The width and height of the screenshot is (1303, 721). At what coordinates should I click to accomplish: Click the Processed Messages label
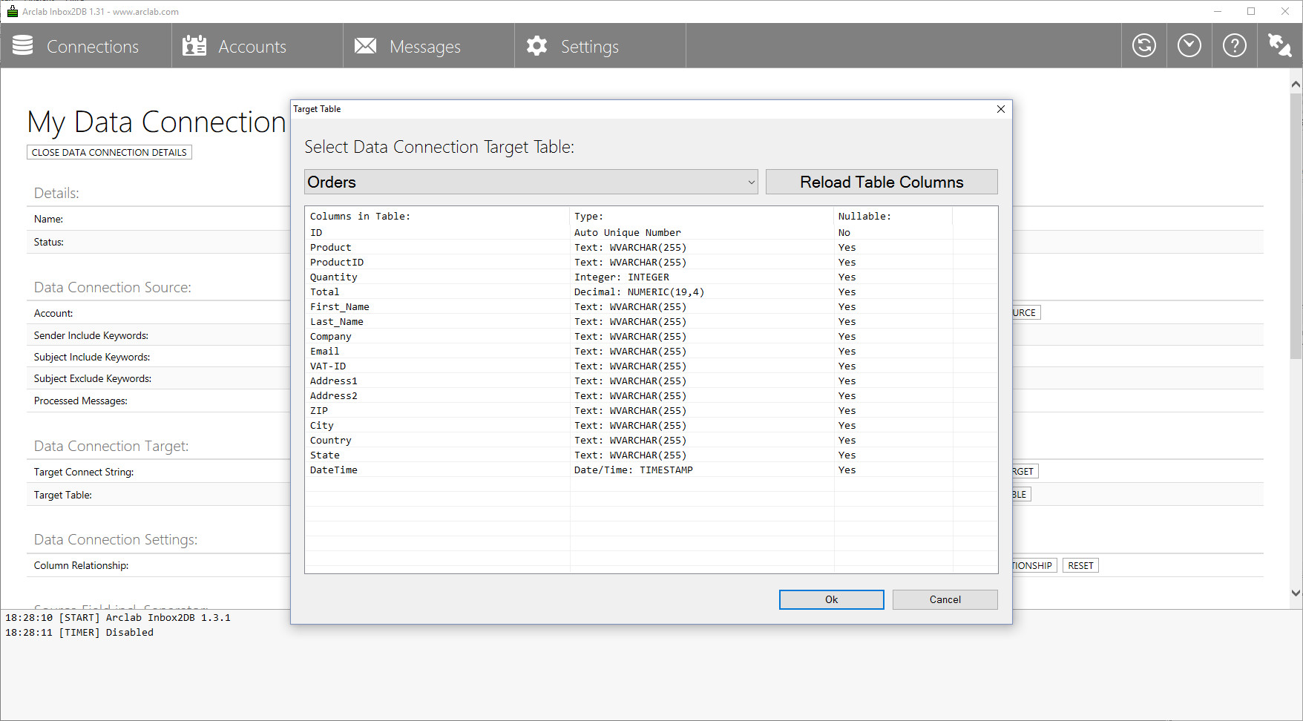tap(81, 401)
